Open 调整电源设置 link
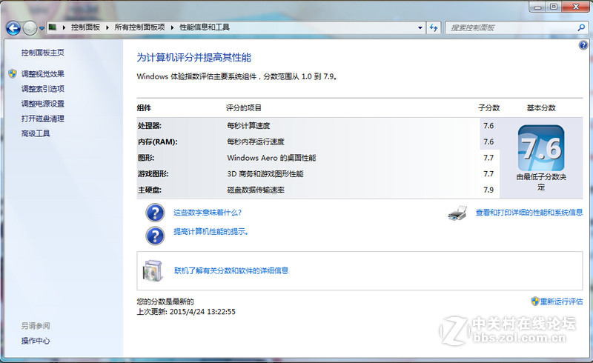Image resolution: width=593 pixels, height=363 pixels. tap(43, 104)
